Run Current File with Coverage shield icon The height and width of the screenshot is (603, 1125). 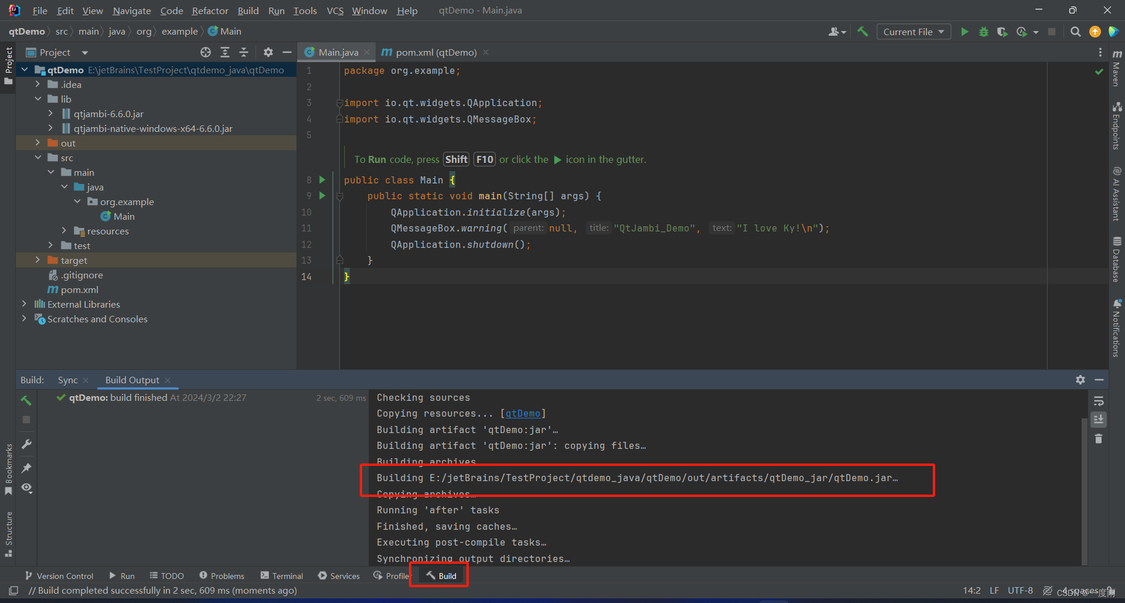click(1002, 32)
